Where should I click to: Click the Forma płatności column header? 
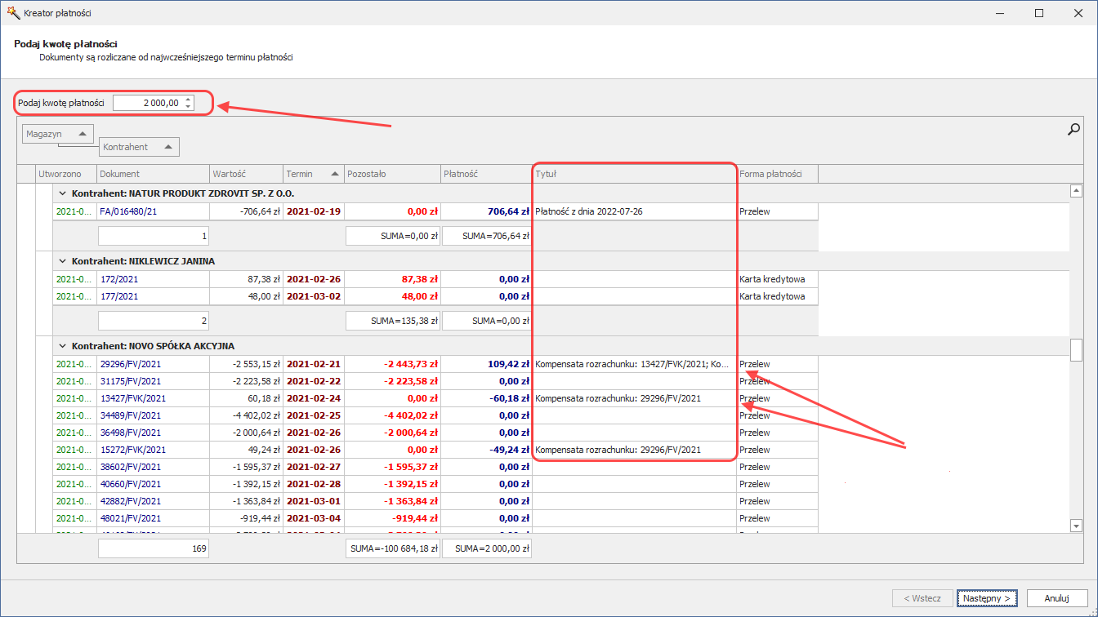coord(776,174)
